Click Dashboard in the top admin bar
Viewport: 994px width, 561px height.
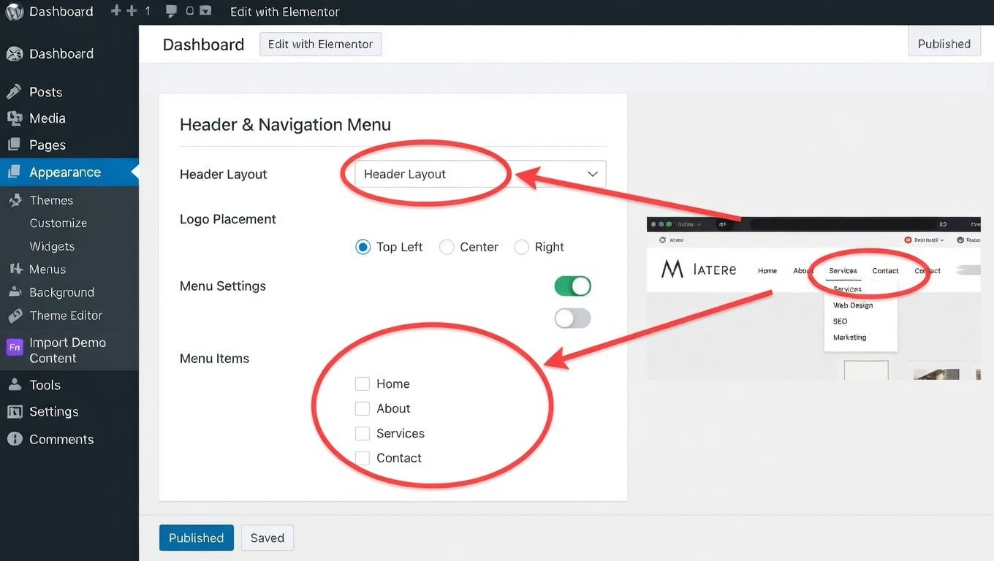[61, 12]
